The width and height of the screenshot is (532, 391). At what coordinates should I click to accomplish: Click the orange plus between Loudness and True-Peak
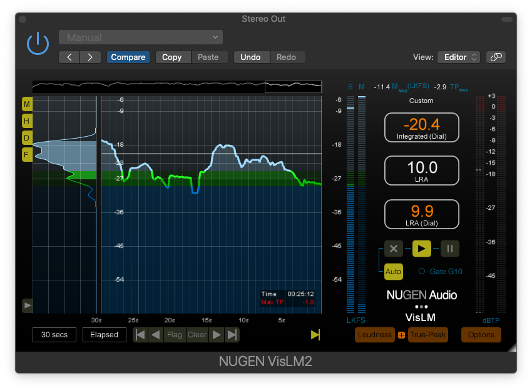coord(401,335)
